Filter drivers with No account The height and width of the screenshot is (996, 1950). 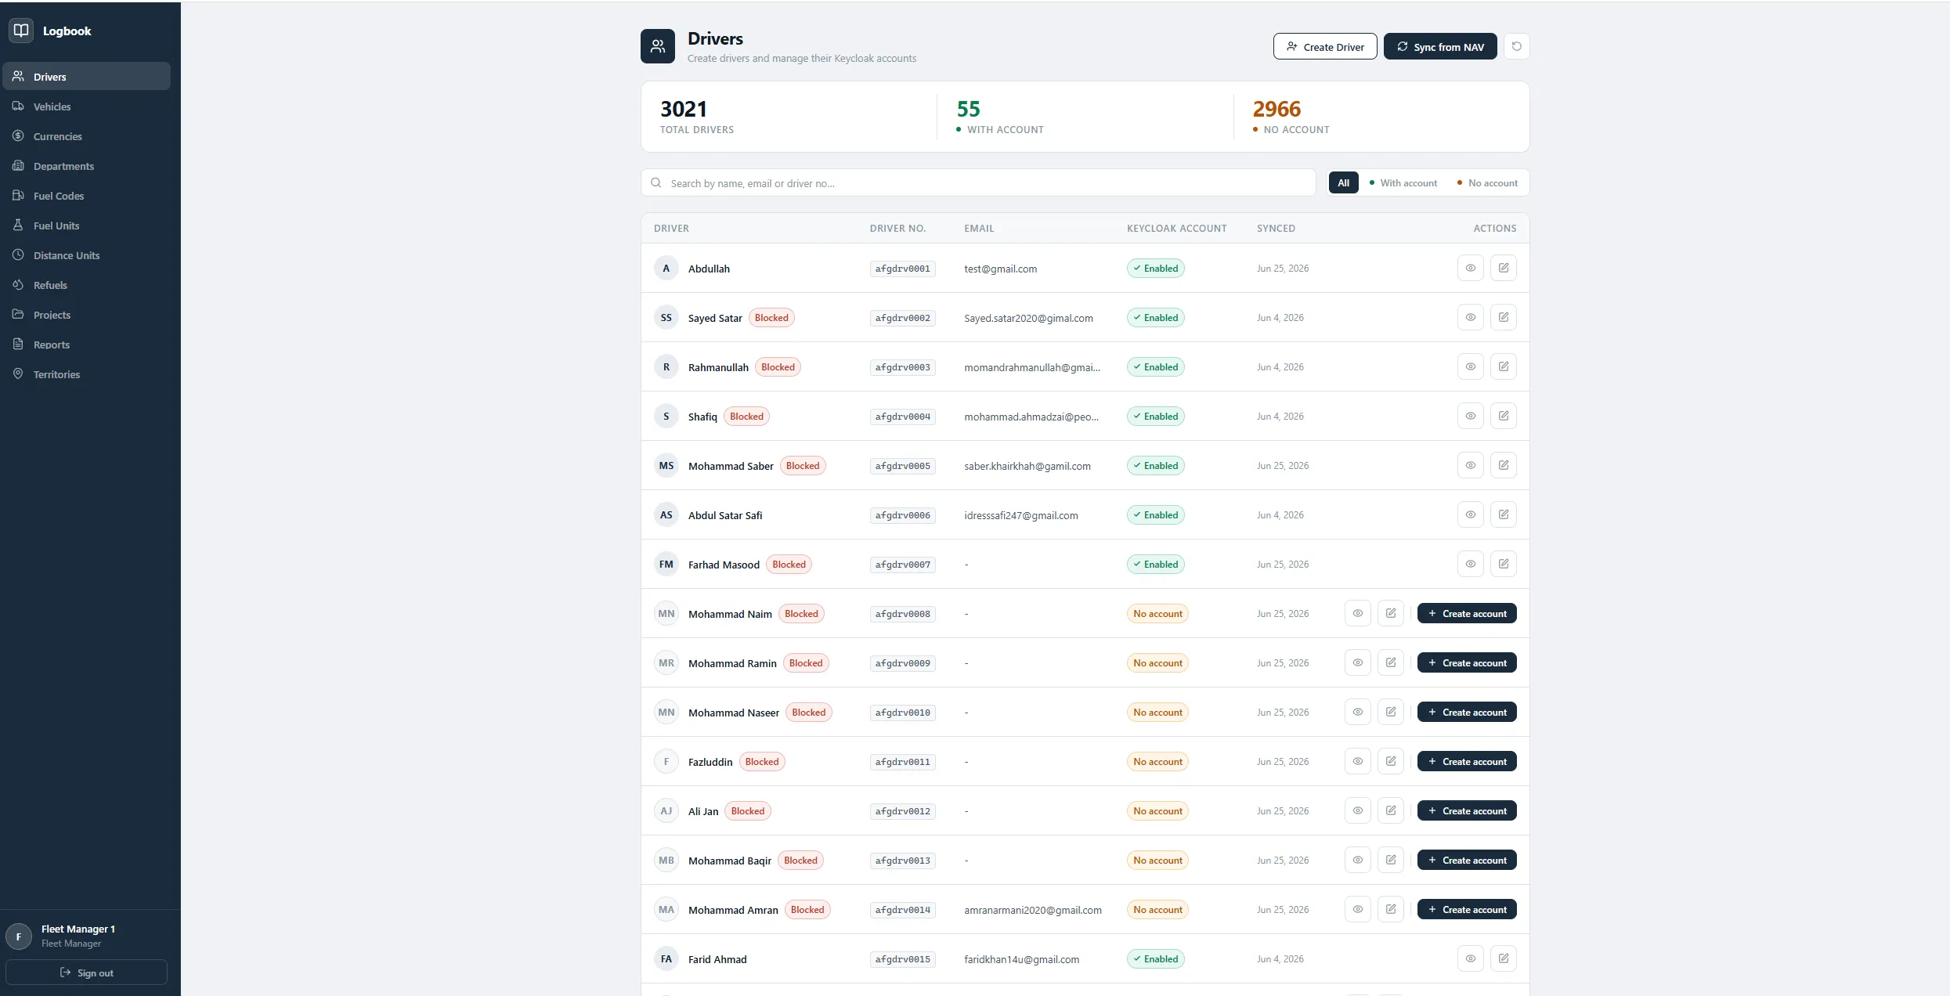point(1486,182)
